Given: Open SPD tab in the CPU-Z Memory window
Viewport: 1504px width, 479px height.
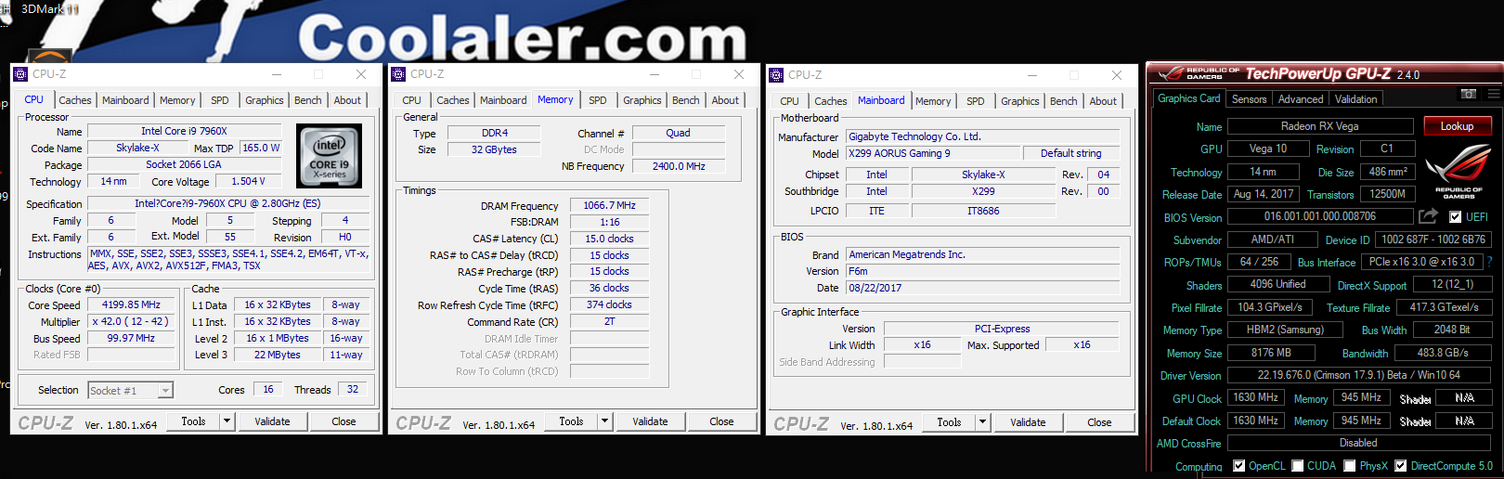Looking at the screenshot, I should point(598,100).
